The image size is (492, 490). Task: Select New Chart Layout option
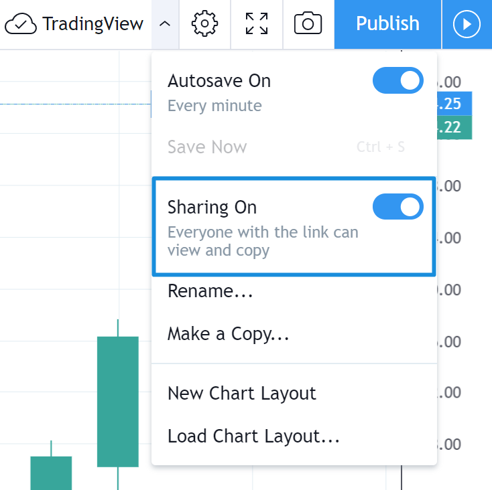[x=241, y=394]
